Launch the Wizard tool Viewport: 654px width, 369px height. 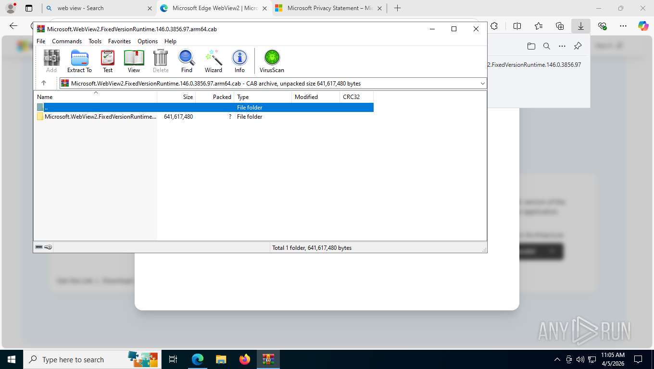coord(214,61)
